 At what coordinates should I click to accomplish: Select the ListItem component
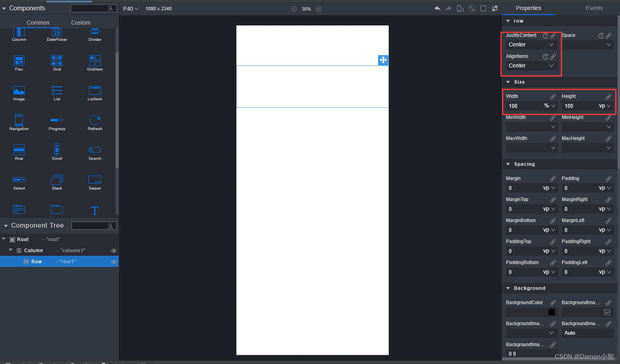click(x=95, y=94)
